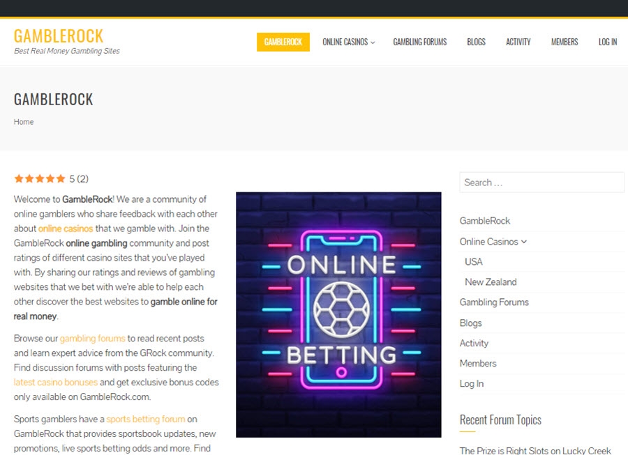Open Members in the header navigation
This screenshot has height=455, width=628.
tap(565, 42)
